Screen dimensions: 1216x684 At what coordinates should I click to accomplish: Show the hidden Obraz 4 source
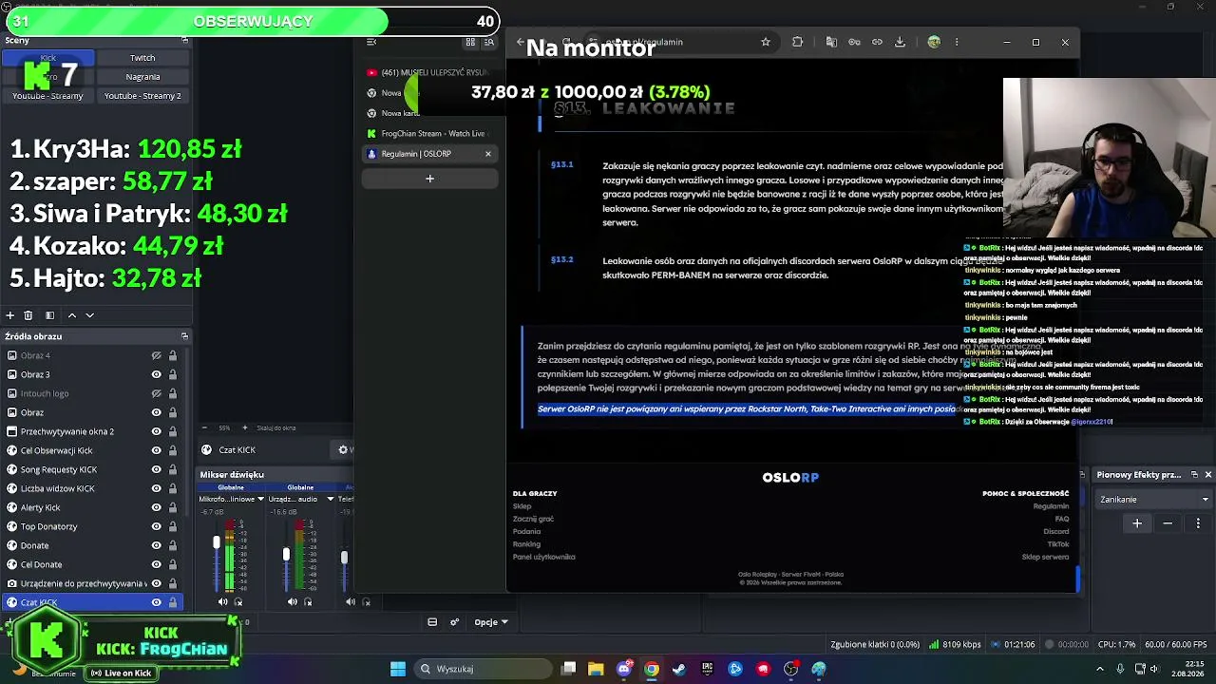pyautogui.click(x=156, y=355)
